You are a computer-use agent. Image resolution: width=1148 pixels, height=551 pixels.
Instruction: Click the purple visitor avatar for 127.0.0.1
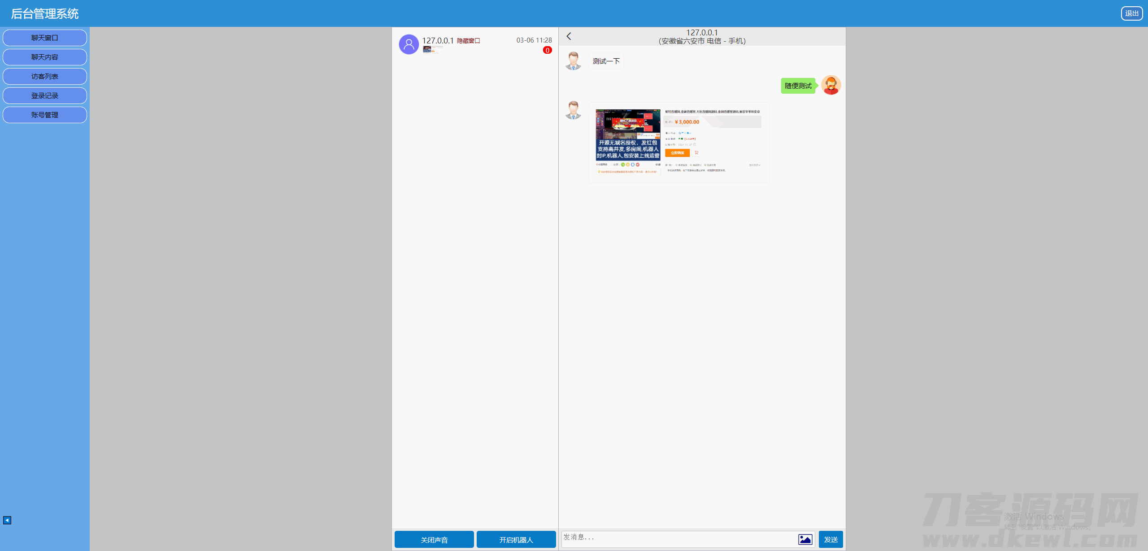point(409,44)
